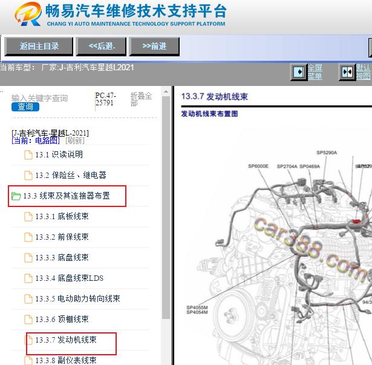Screen dimensions: 372x365
Task: Collapse the 13.3 线束及其连接器布置 folder
Action: (67, 196)
